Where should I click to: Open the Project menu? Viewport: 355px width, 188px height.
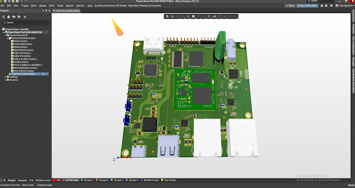[x=25, y=6]
